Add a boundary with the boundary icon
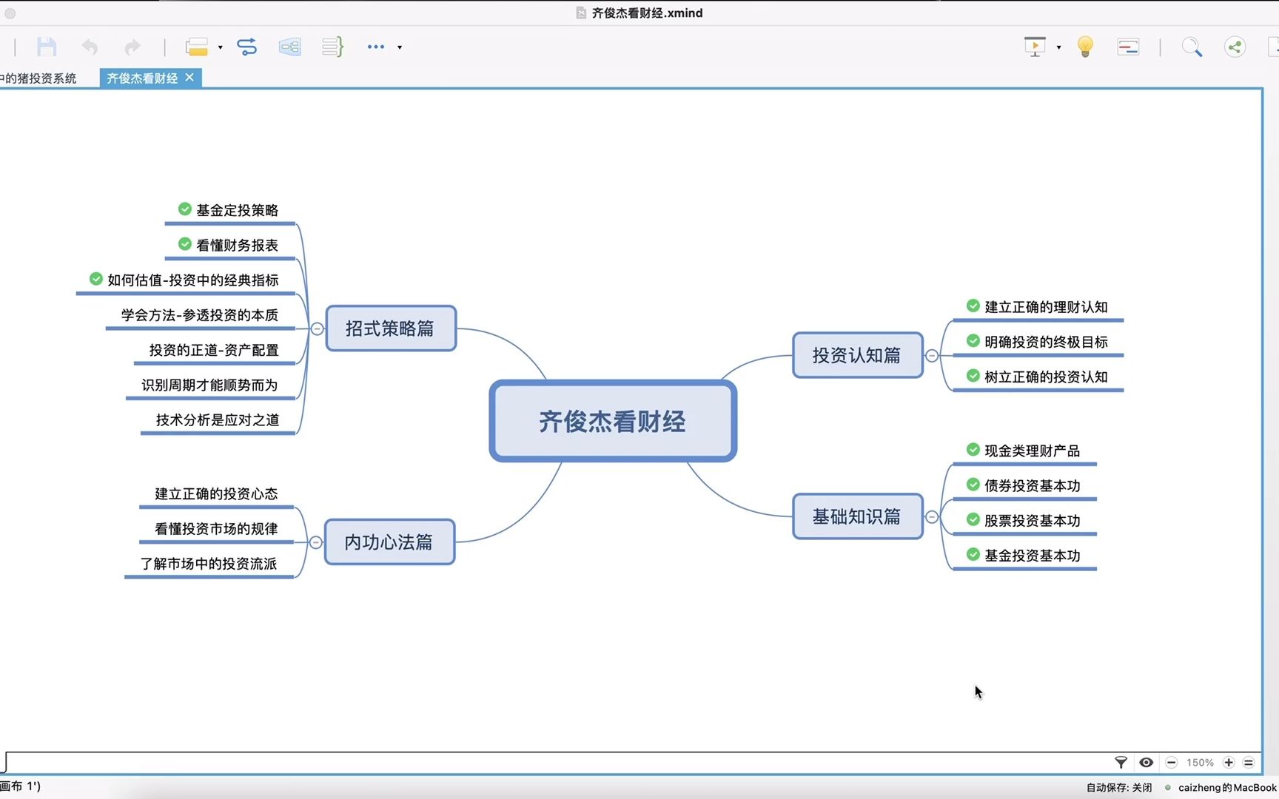This screenshot has width=1279, height=799. tap(289, 47)
